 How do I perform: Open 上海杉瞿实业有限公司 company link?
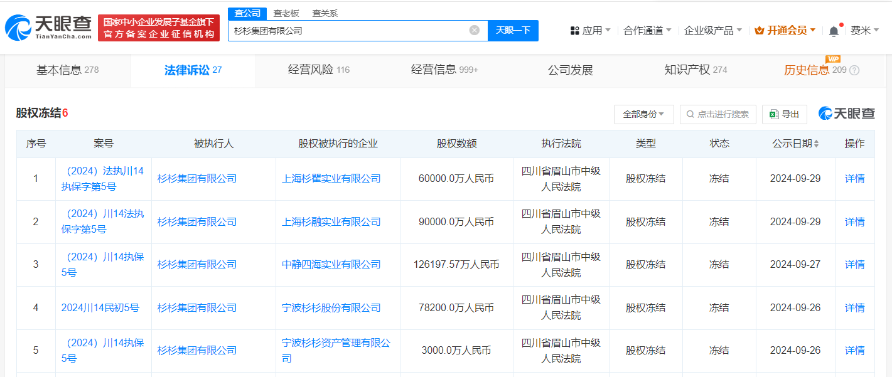point(331,179)
